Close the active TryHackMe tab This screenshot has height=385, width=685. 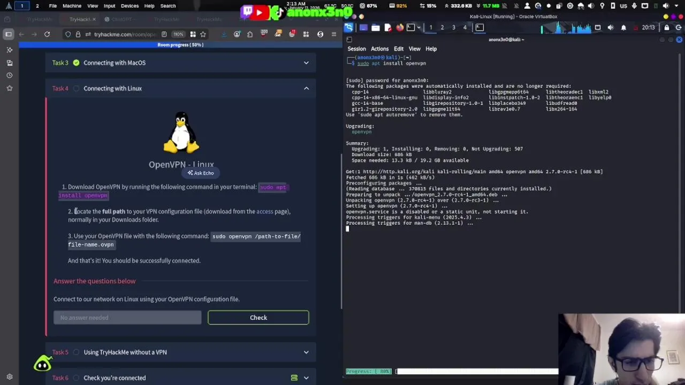94,19
